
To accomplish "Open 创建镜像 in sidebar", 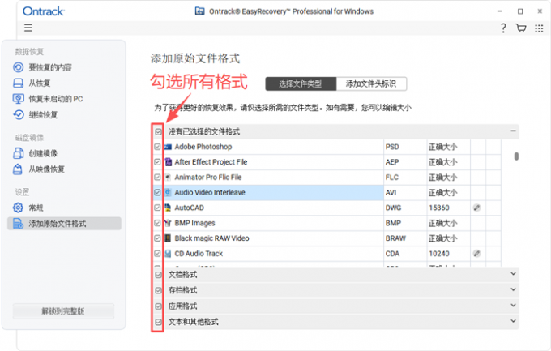I will click(x=43, y=153).
